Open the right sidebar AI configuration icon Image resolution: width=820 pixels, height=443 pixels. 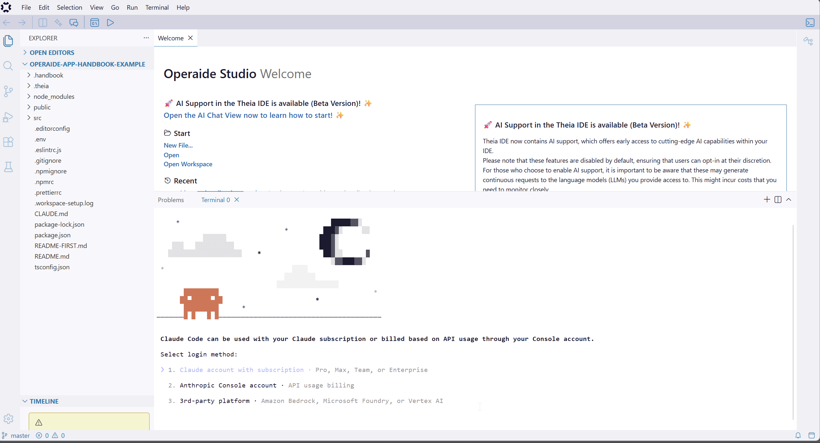click(x=808, y=41)
